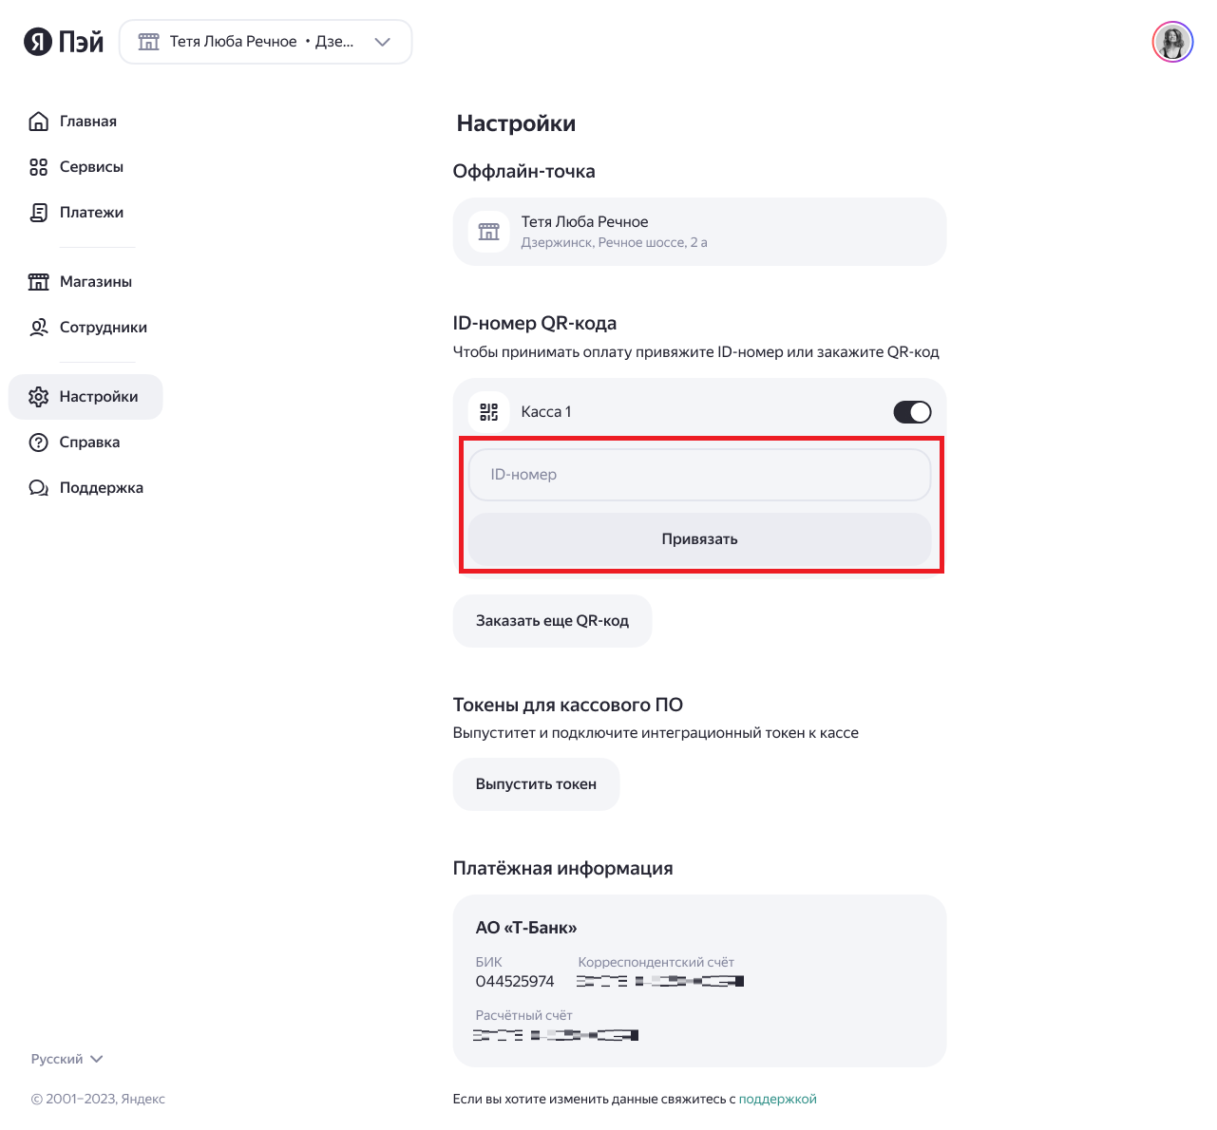Click the Привязать button
This screenshot has height=1130, width=1217.
click(x=699, y=539)
